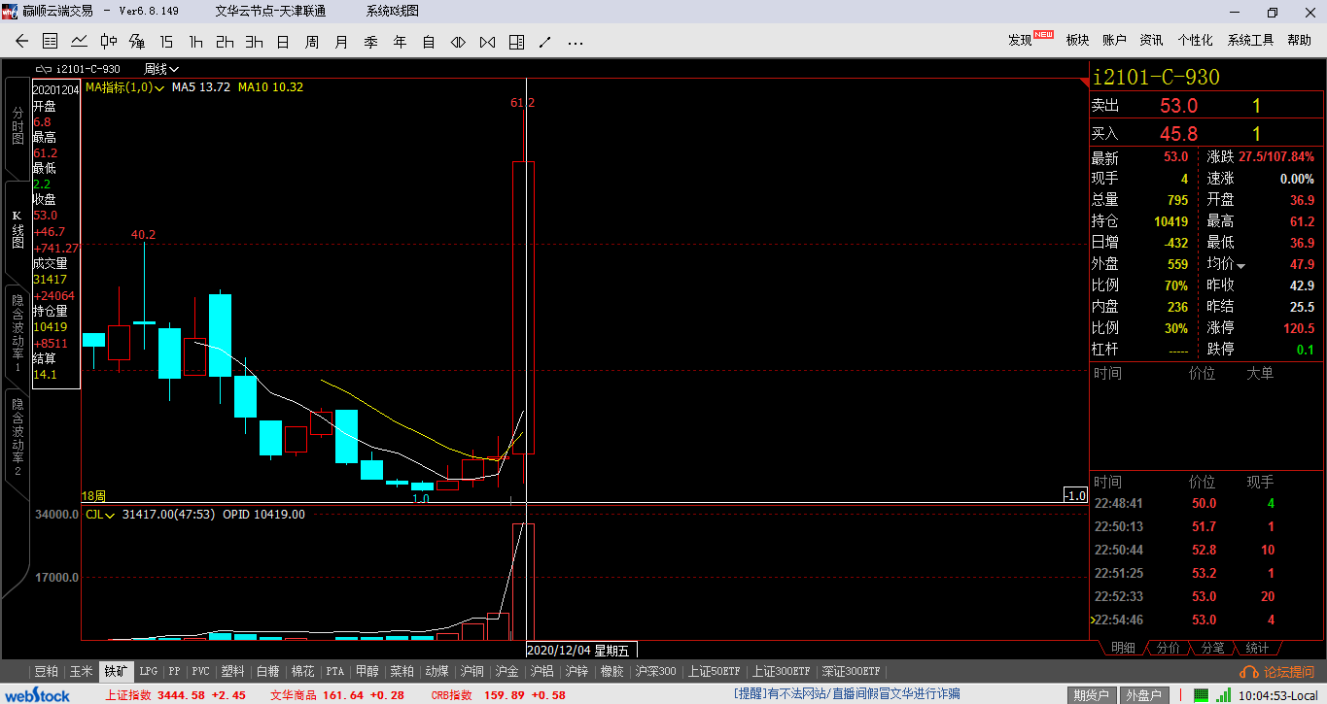
Task: Open the CJL volume indicator dropdown
Action: 100,515
